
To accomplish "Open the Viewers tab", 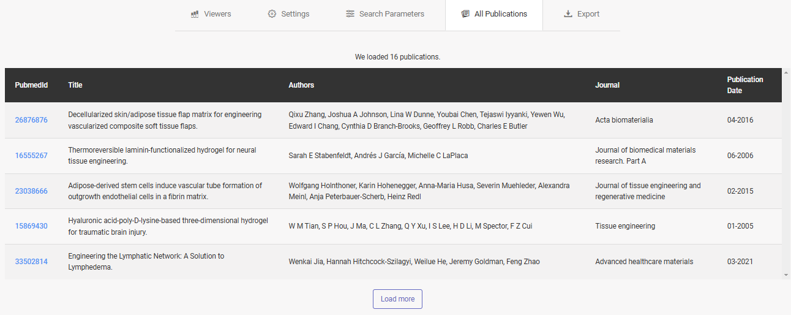I will click(x=211, y=14).
